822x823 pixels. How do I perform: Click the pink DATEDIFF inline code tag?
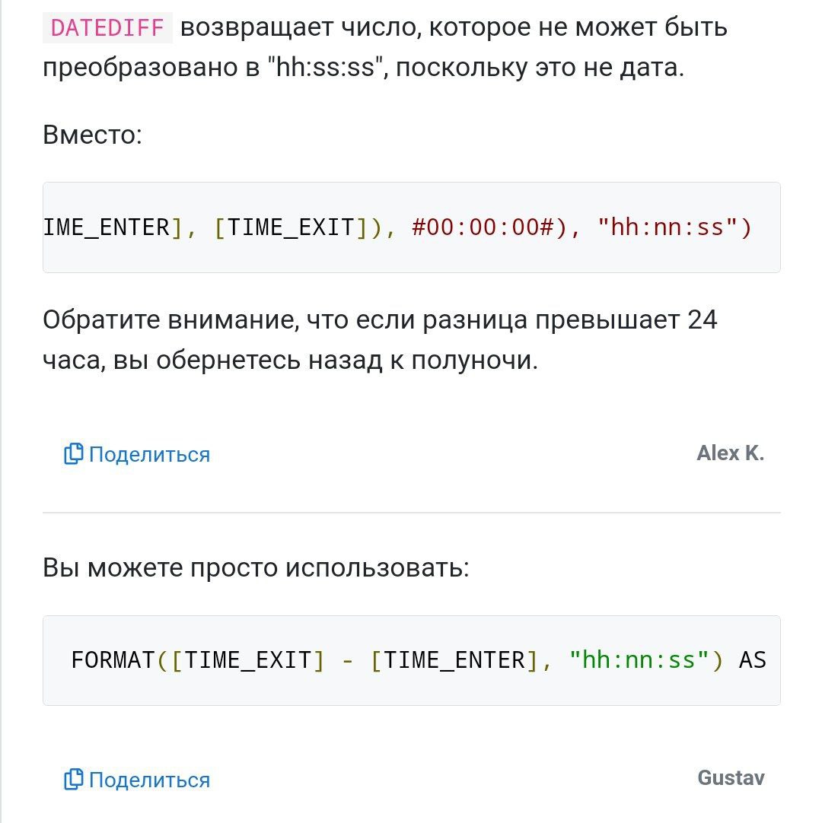point(107,27)
